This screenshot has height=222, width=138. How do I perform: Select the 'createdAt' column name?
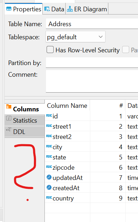[x=66, y=188]
